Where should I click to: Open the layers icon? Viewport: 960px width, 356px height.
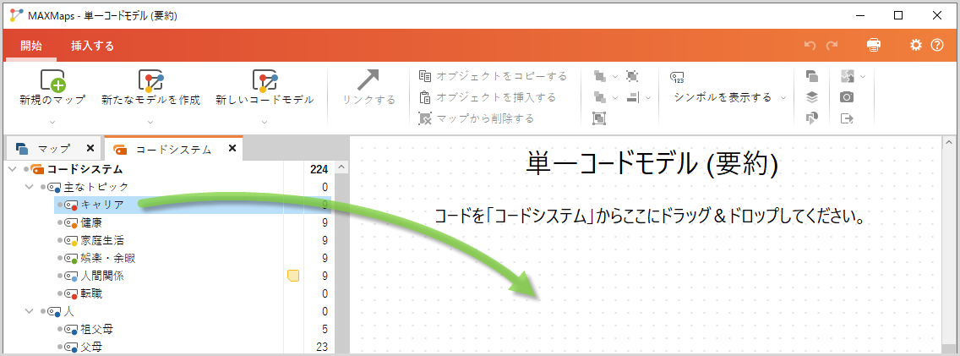click(x=812, y=96)
